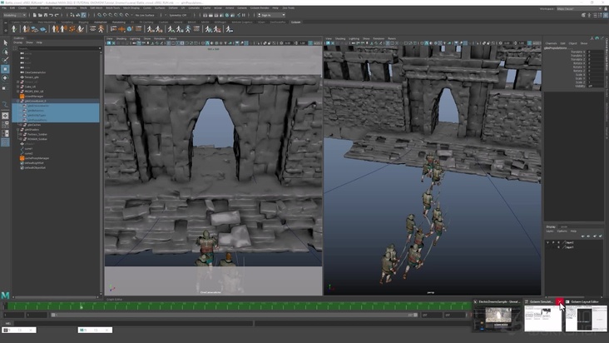
Task: Switch to single-pane viewport layout button
Action: click(6, 116)
